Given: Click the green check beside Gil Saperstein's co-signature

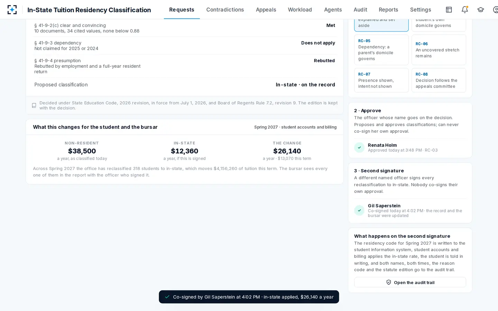Looking at the screenshot, I should (x=359, y=210).
